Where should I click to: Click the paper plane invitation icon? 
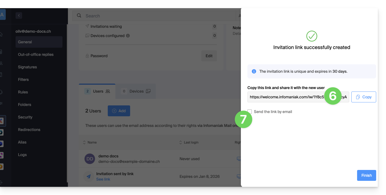[89, 176]
